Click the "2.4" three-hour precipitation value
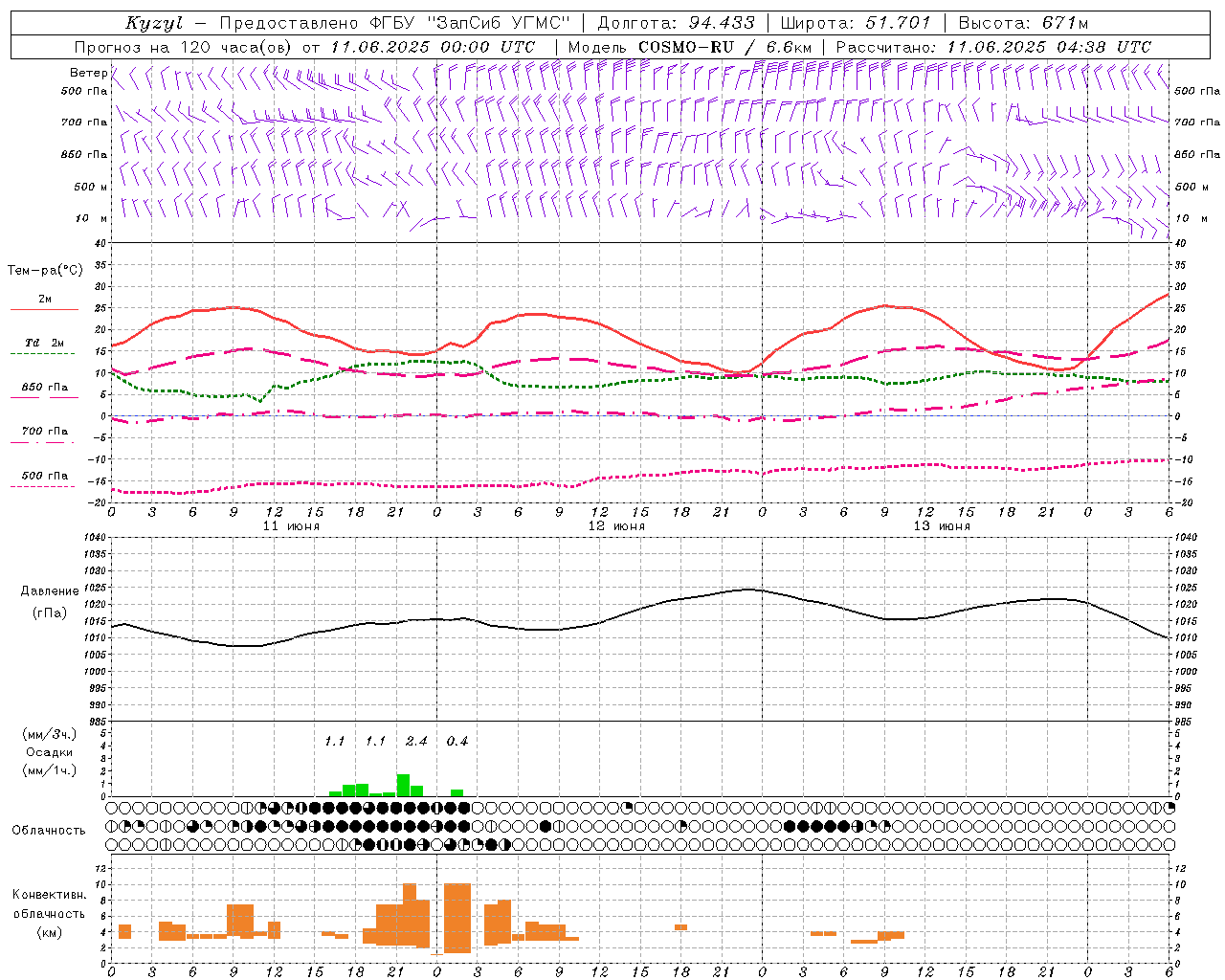1225x980 pixels. tap(416, 741)
